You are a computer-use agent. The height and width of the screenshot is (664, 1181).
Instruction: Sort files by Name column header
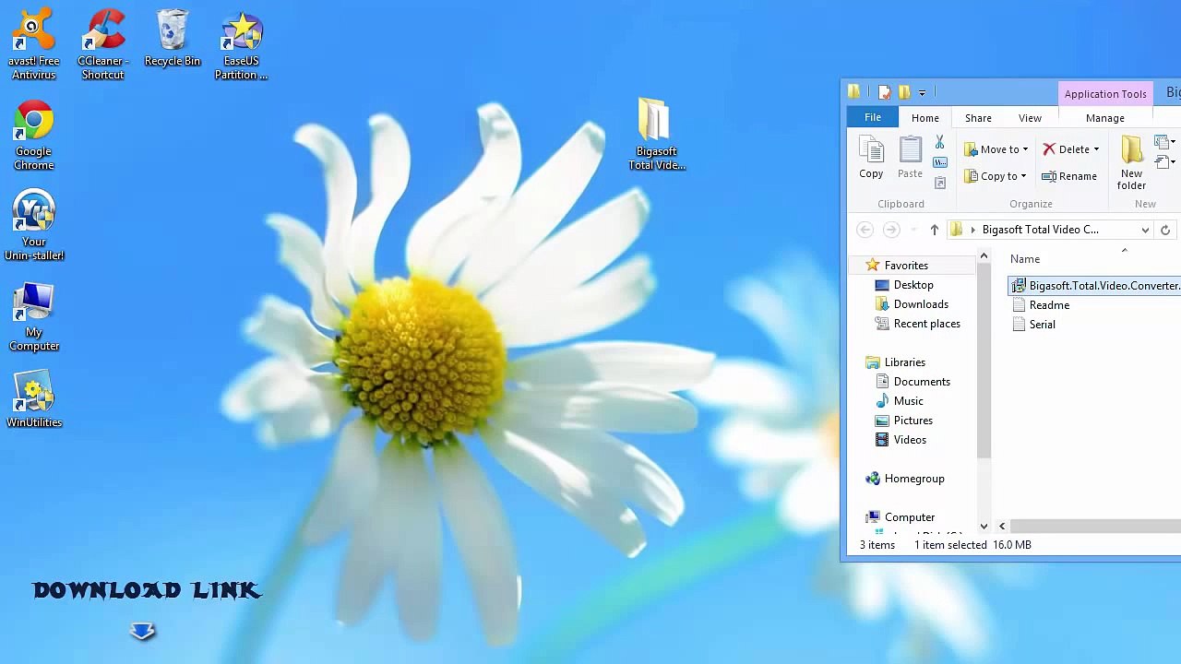pos(1025,259)
